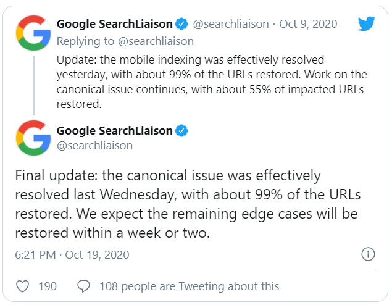Open 108 people are Tweeting about this

[190, 286]
